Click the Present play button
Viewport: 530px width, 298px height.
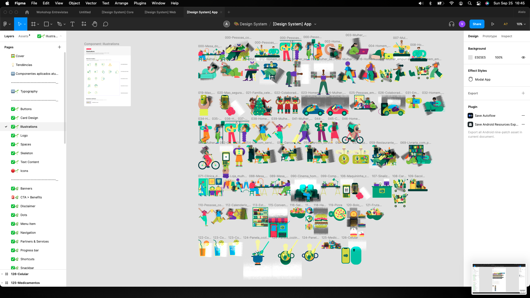tap(493, 24)
